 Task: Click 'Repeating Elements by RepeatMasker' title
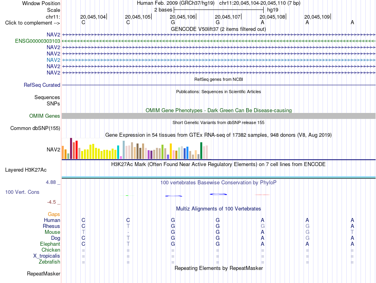[219, 268]
